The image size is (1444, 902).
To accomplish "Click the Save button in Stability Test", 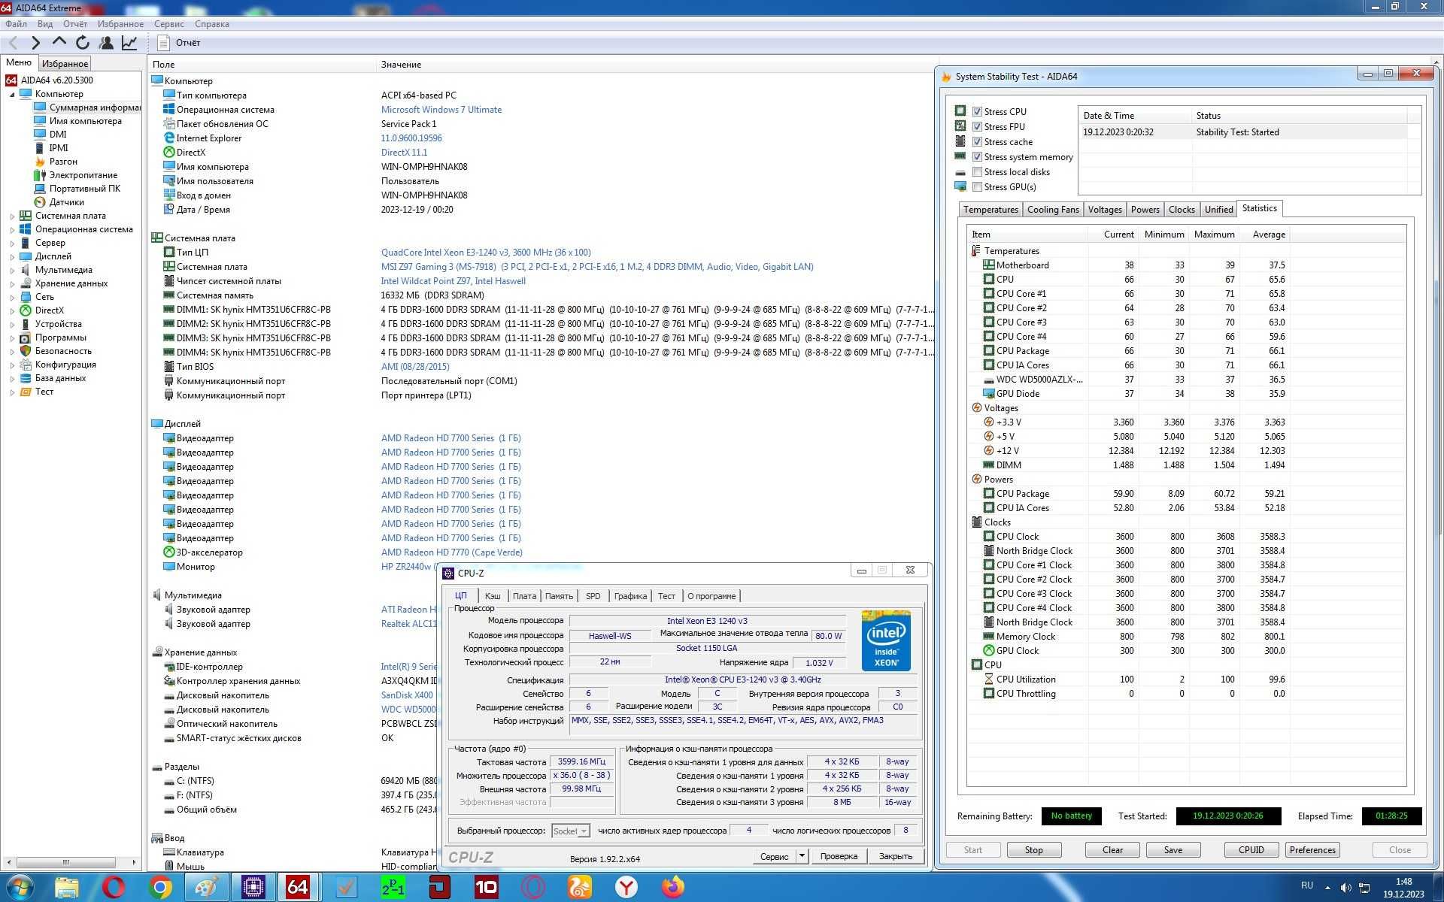I will 1172,850.
